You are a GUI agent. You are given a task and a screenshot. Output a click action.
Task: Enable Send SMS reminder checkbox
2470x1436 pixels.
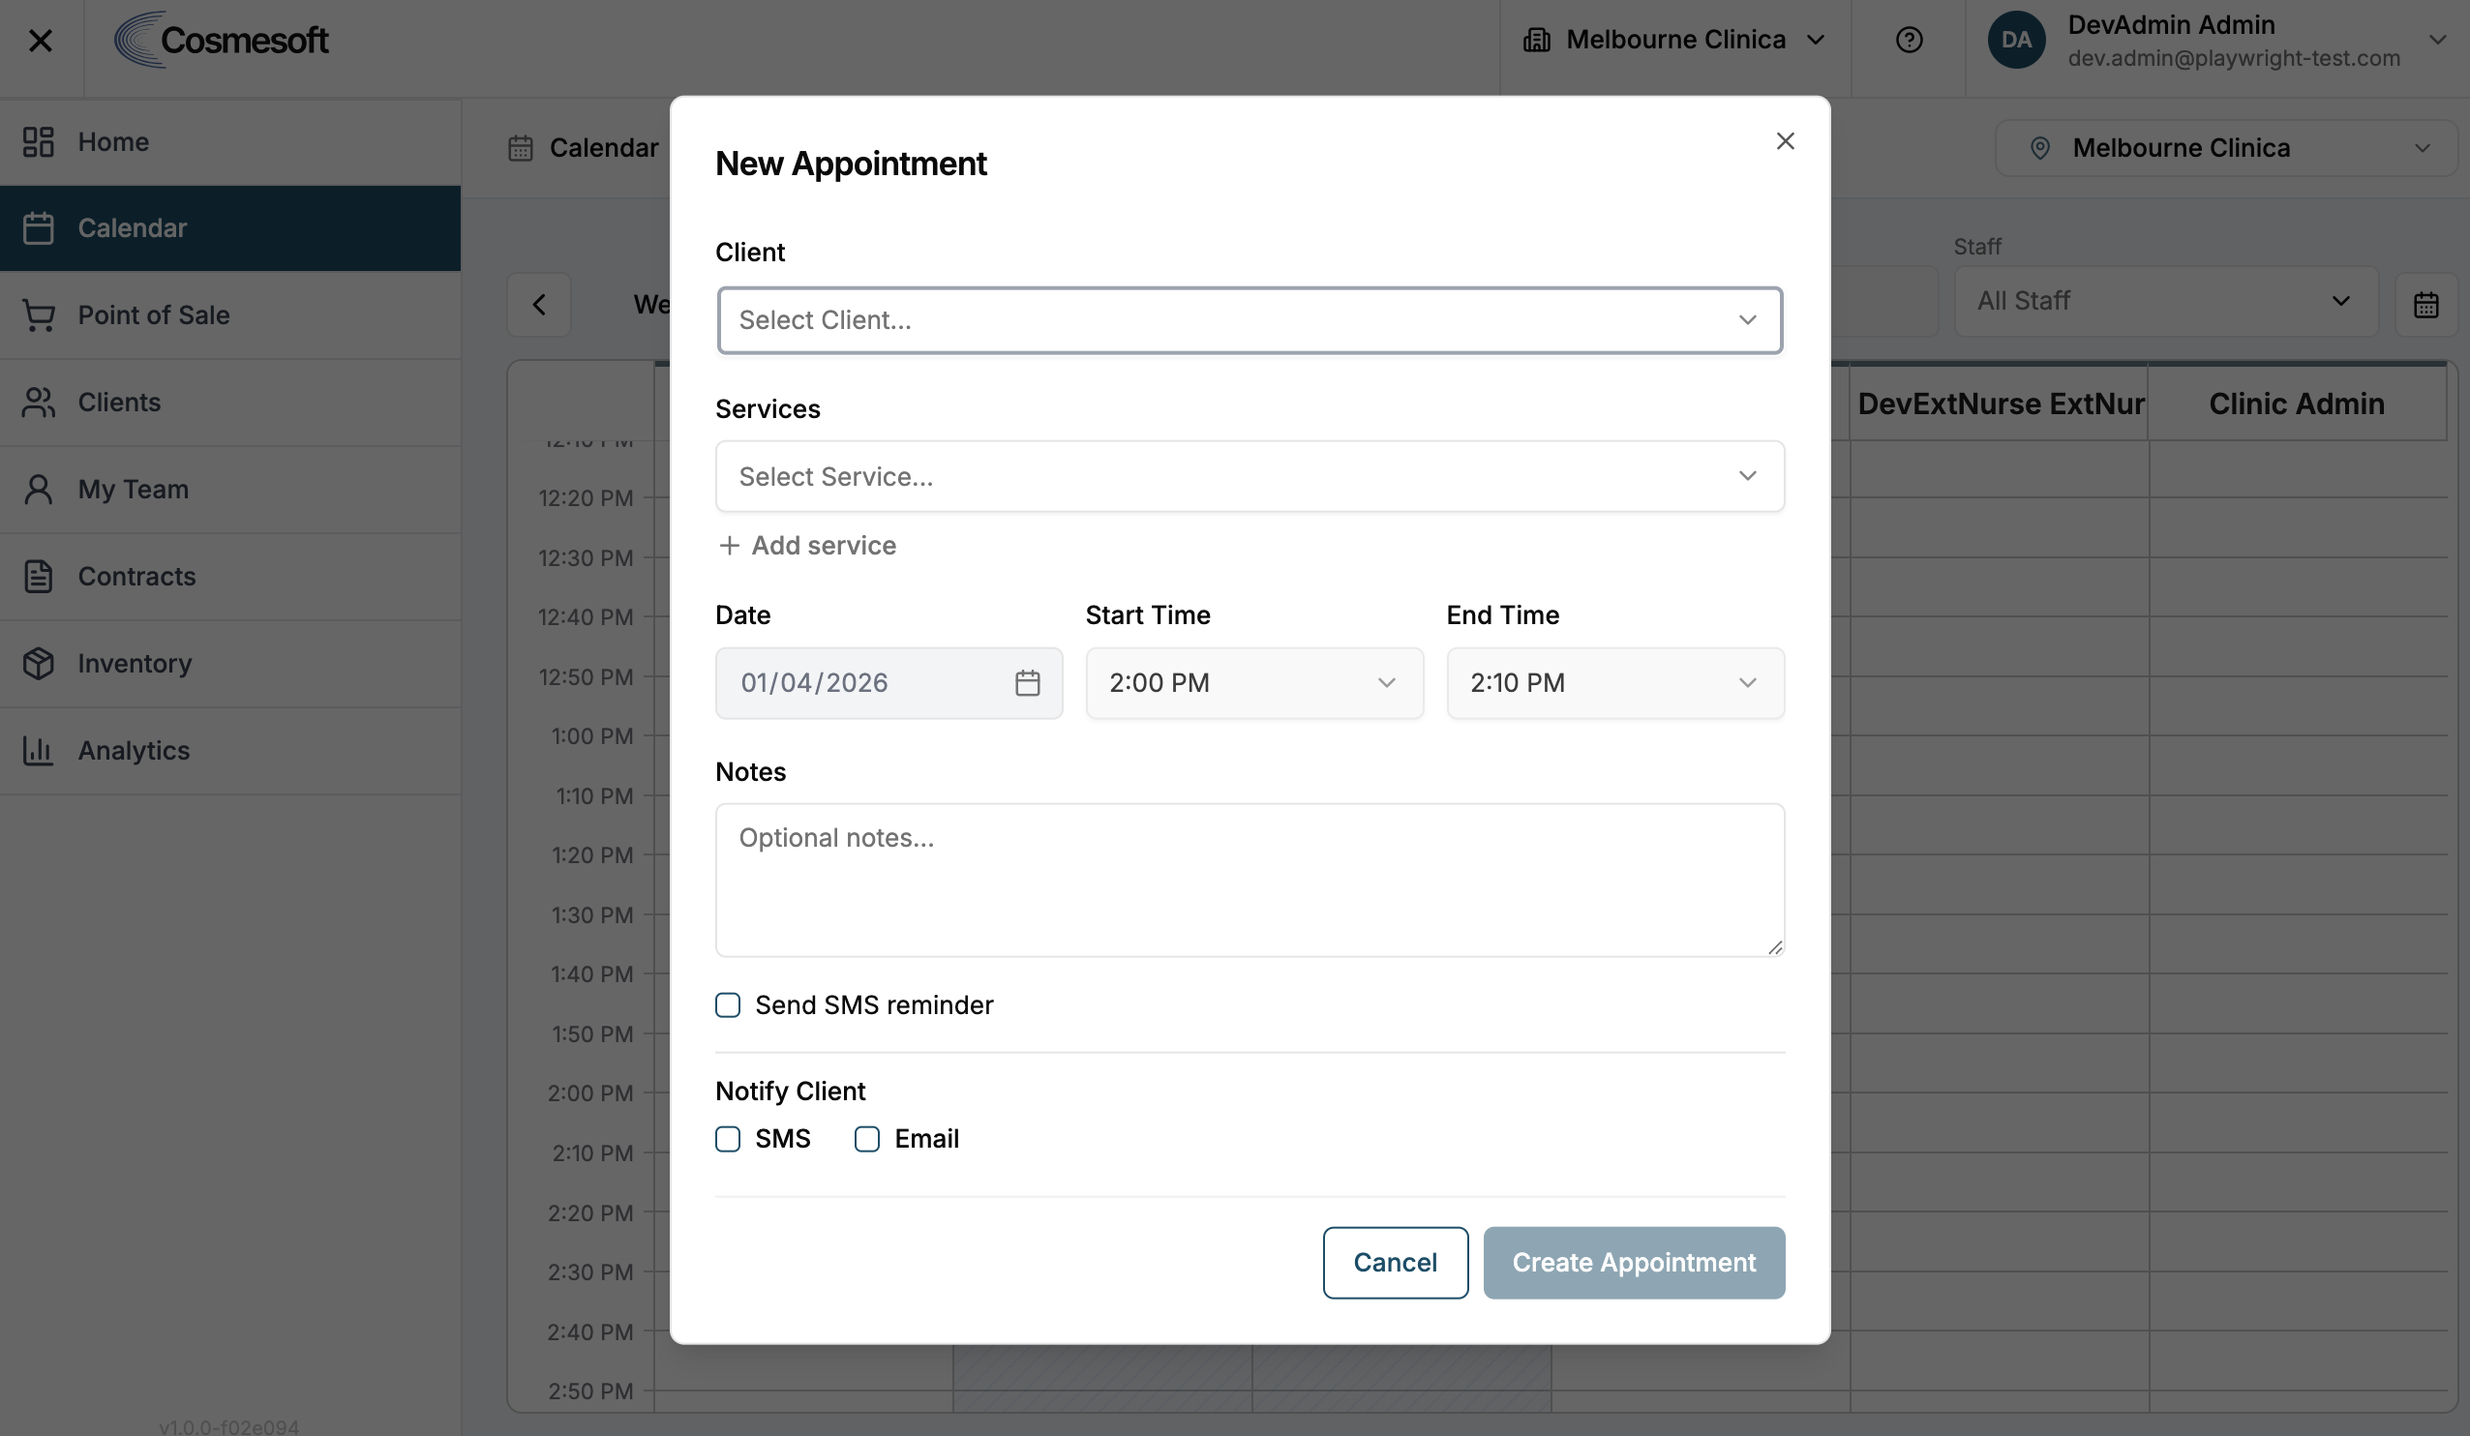click(727, 1004)
